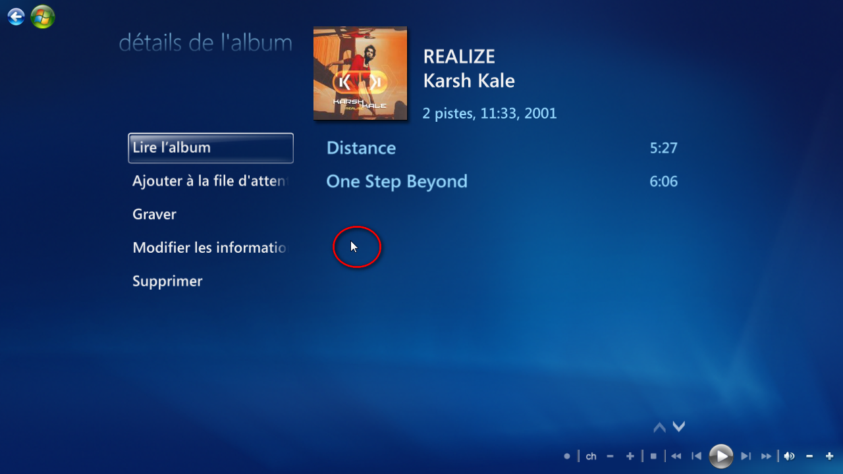
Task: Decrease volume with the minus icon
Action: coord(809,456)
